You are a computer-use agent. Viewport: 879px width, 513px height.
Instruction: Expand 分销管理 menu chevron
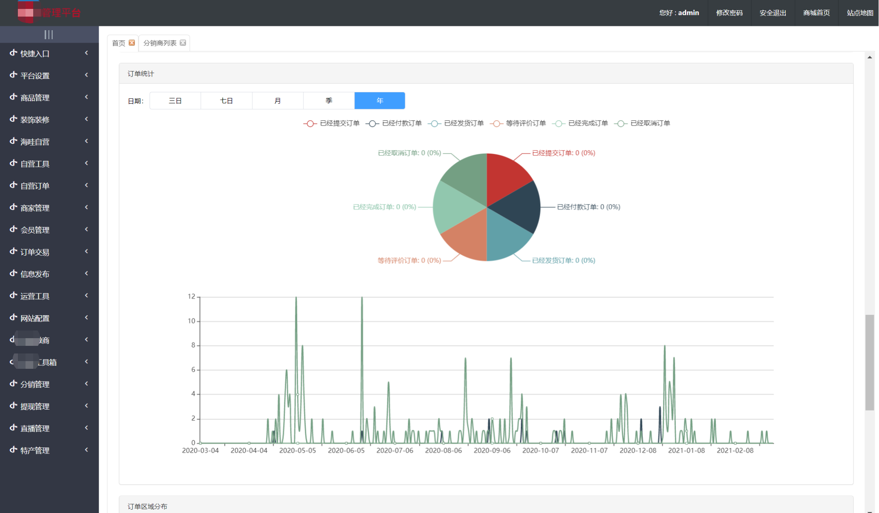click(x=86, y=384)
